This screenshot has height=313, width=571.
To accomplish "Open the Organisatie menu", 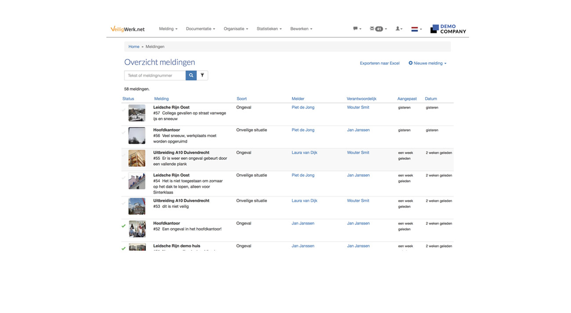I will click(x=236, y=29).
